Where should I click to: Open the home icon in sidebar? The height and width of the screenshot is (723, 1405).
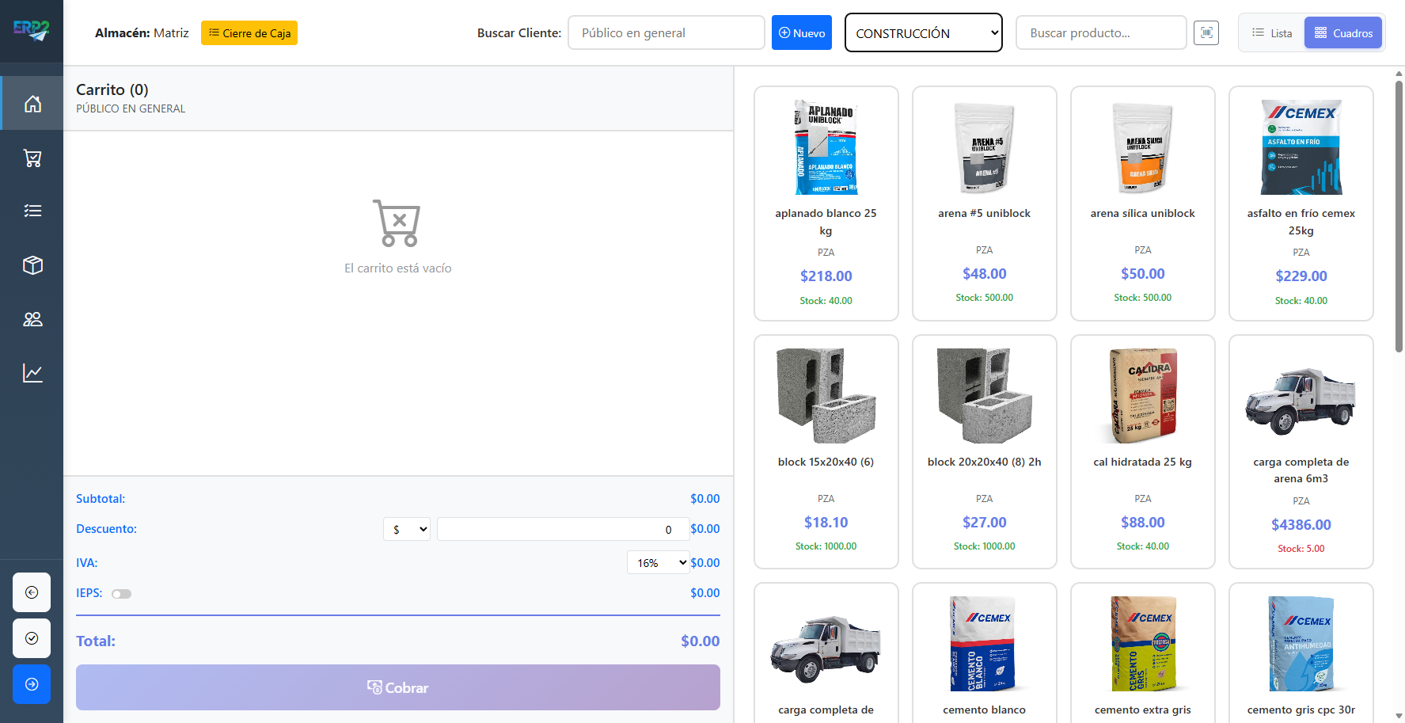pyautogui.click(x=32, y=104)
